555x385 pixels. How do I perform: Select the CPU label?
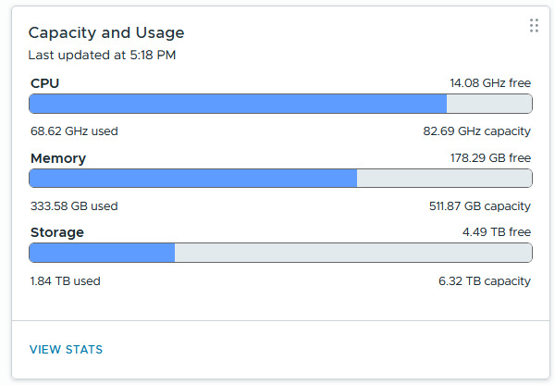tap(45, 83)
